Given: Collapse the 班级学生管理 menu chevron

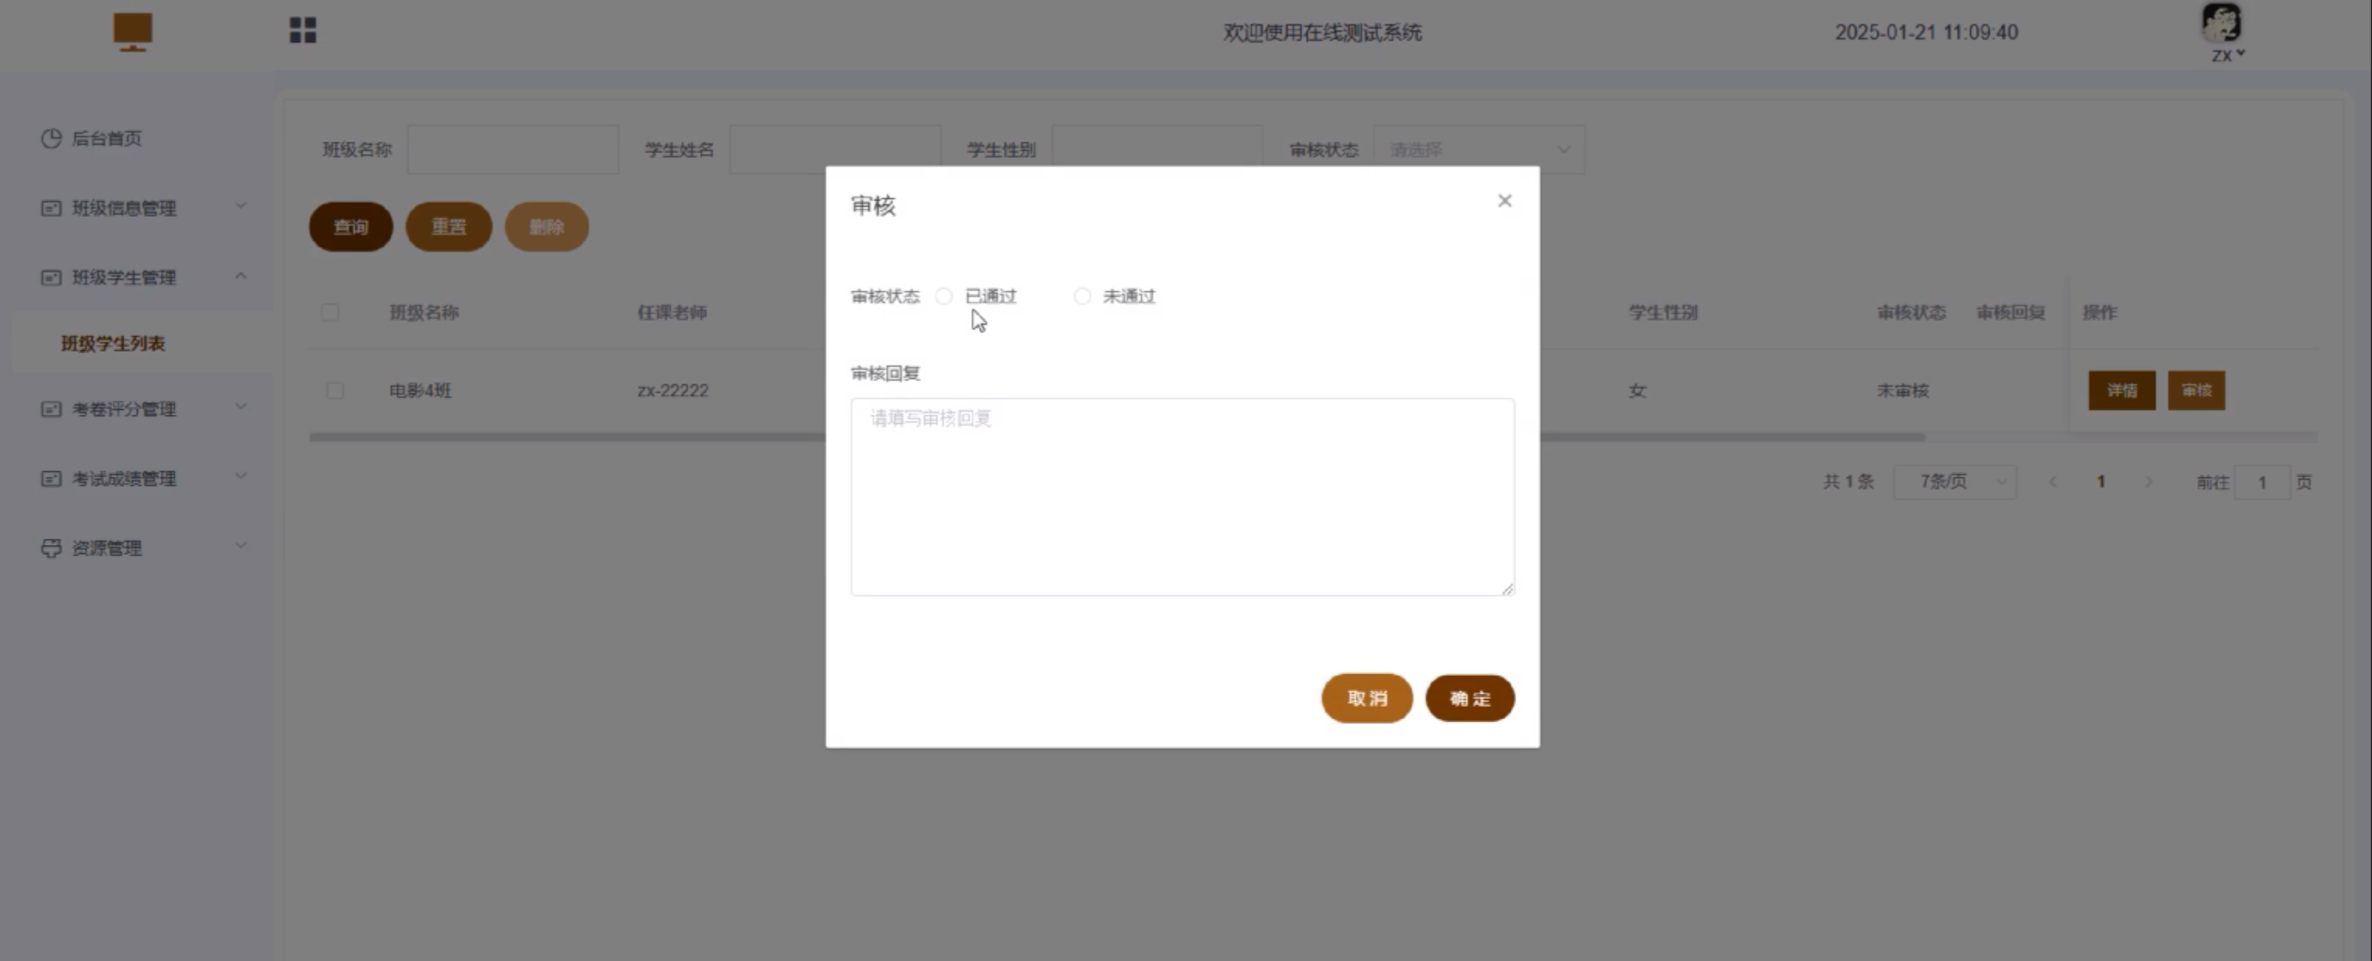Looking at the screenshot, I should coord(240,276).
